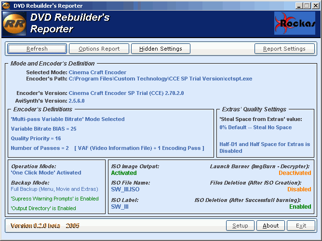The height and width of the screenshot is (241, 322).
Task: Click the title bar application icon
Action: (6, 5)
